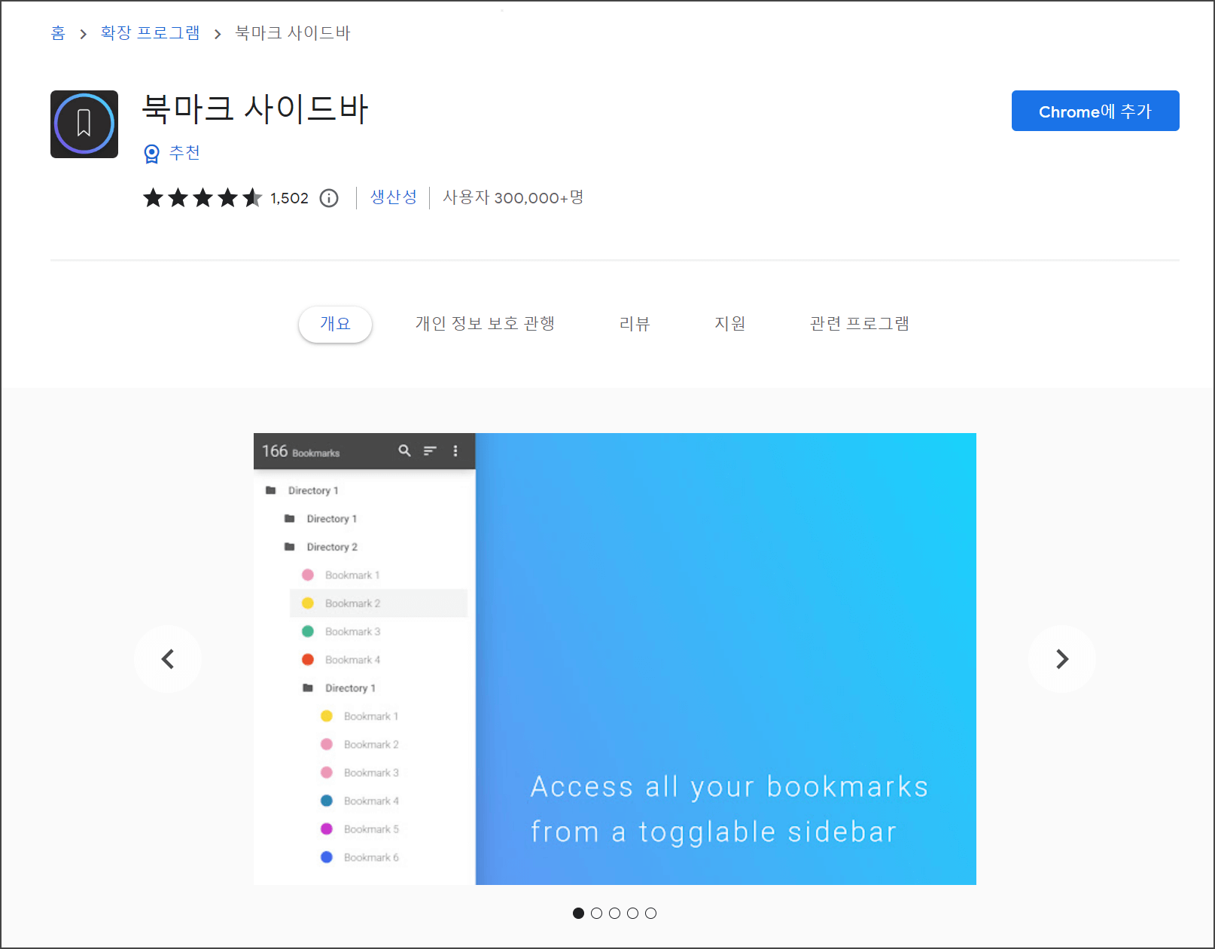This screenshot has width=1215, height=949.
Task: Click the 북마크 사이드바 breadcrumb text
Action: 293,33
